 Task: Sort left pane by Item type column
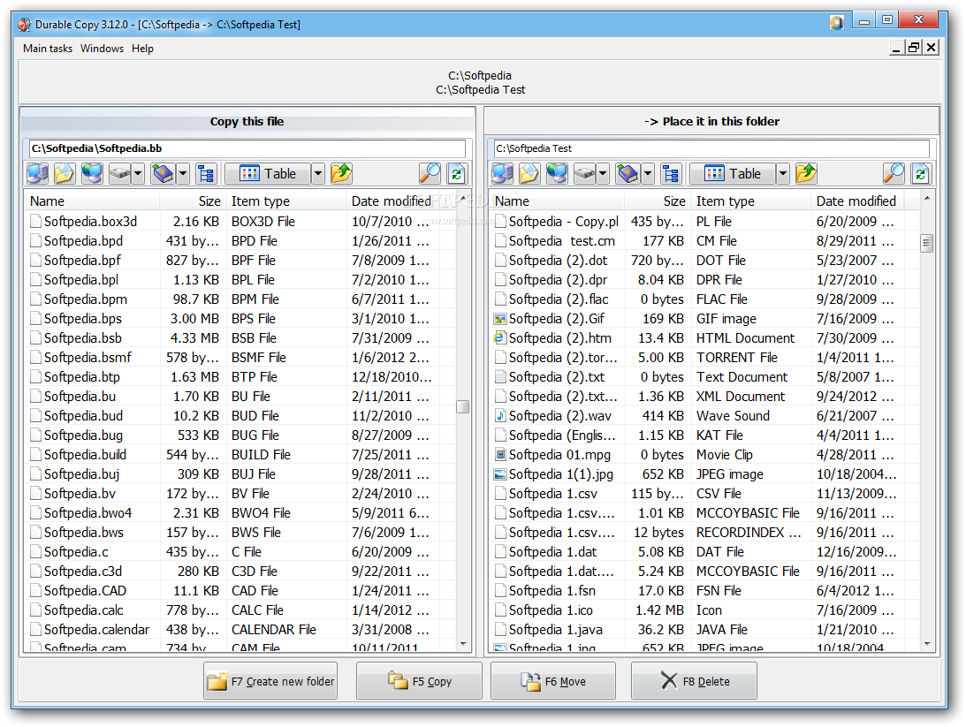pos(285,201)
